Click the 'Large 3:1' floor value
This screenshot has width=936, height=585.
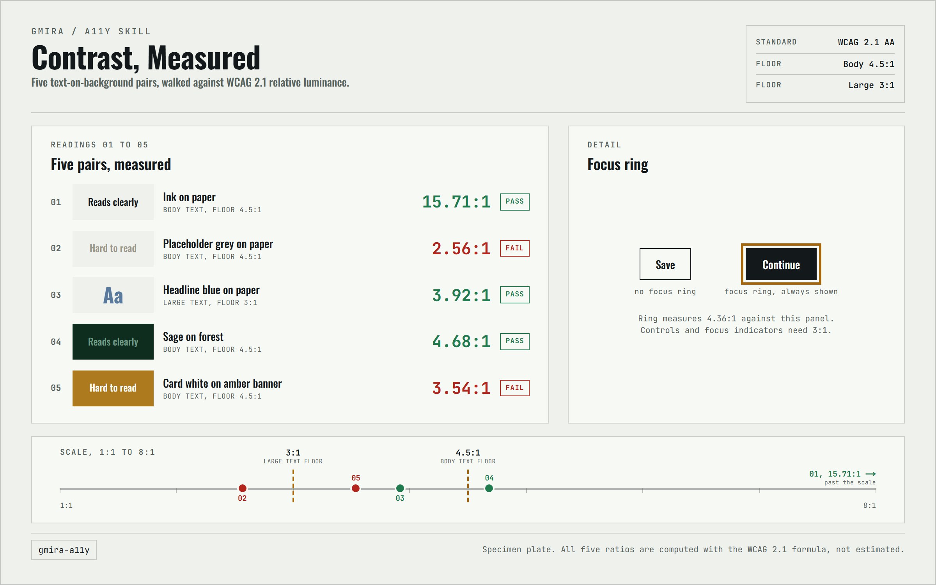coord(871,85)
